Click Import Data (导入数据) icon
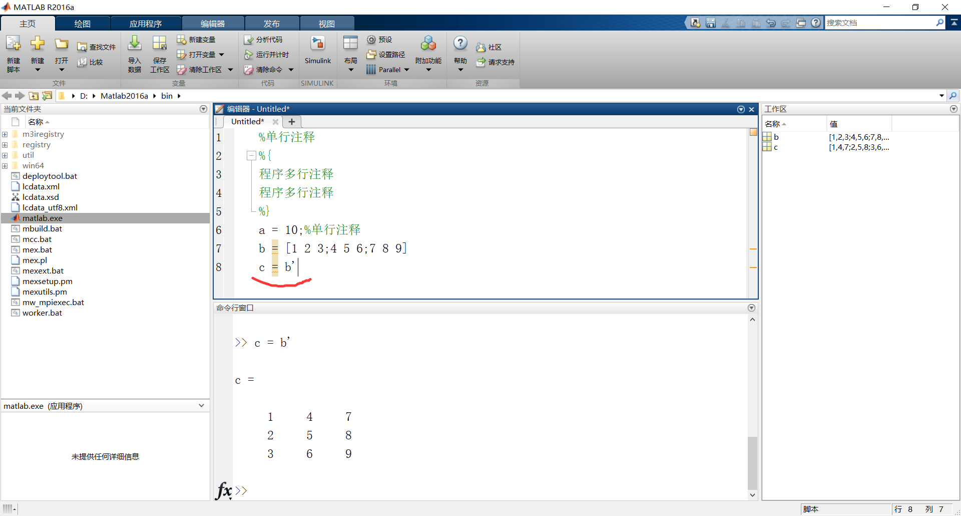This screenshot has width=961, height=516. pos(134,44)
